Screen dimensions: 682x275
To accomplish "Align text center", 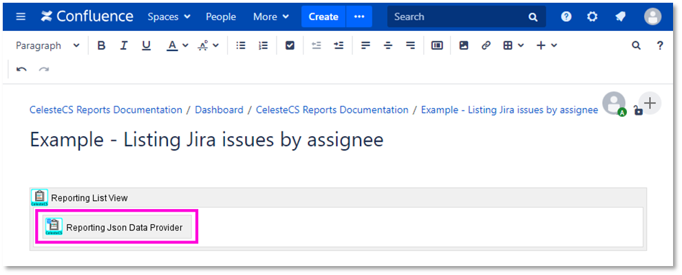I will click(388, 45).
